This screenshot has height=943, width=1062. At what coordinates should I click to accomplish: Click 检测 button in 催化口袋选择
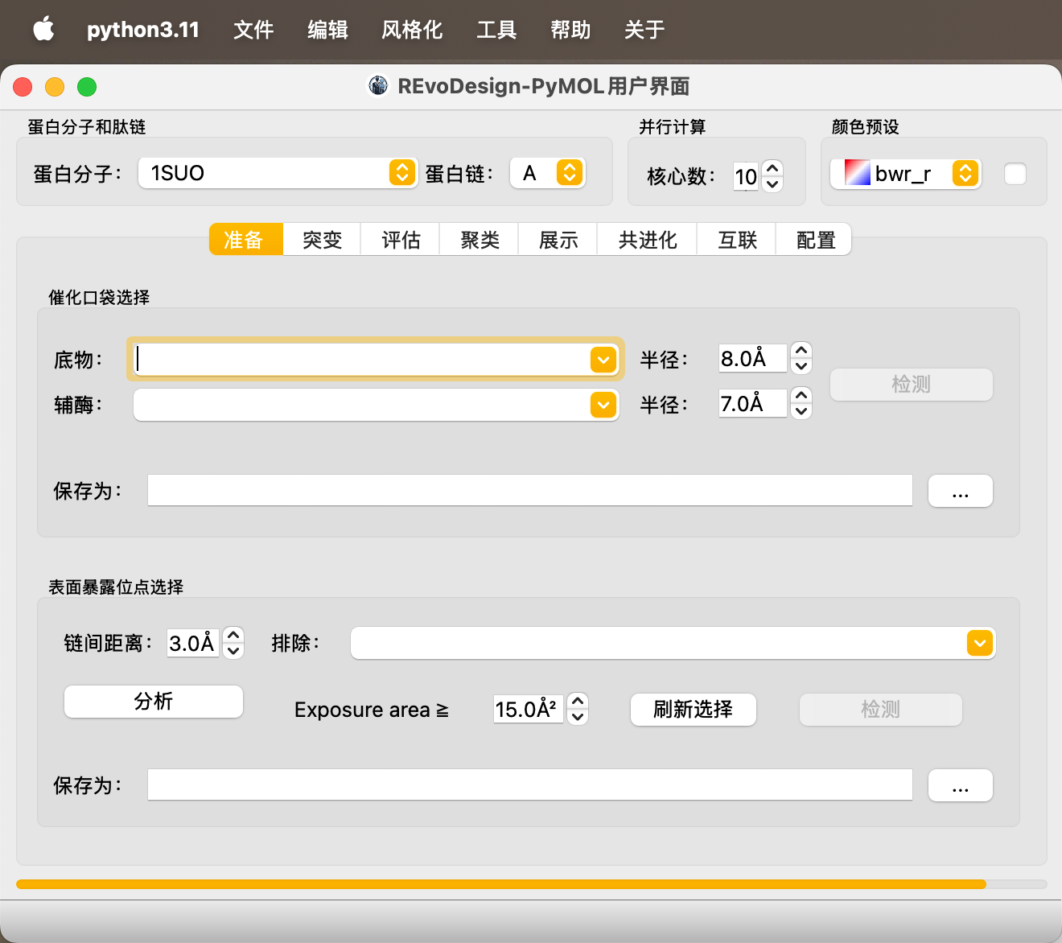tap(912, 385)
